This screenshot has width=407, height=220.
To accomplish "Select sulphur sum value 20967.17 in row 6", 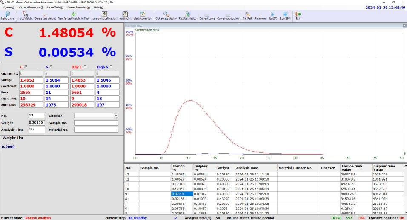I will (388, 209).
